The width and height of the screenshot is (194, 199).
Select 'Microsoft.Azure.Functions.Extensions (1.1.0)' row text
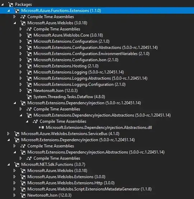pyautogui.click(x=61, y=10)
